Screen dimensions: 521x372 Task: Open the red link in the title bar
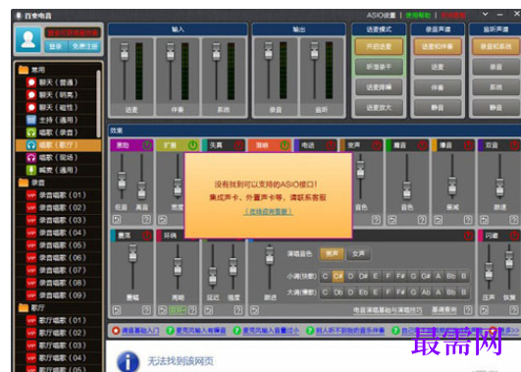(x=453, y=16)
